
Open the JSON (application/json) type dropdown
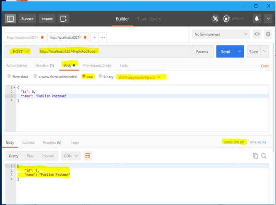pos(141,77)
